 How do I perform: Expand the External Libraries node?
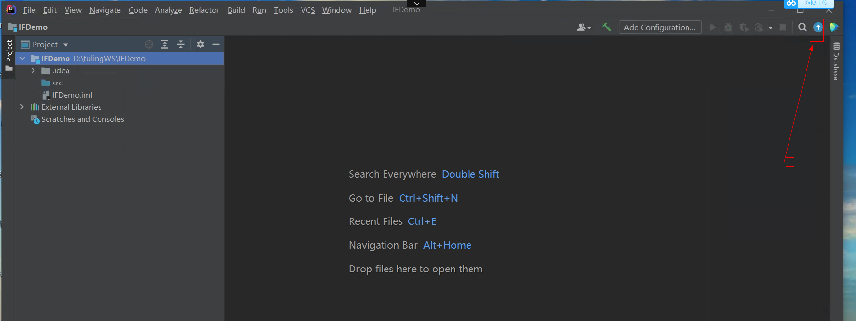[x=22, y=107]
